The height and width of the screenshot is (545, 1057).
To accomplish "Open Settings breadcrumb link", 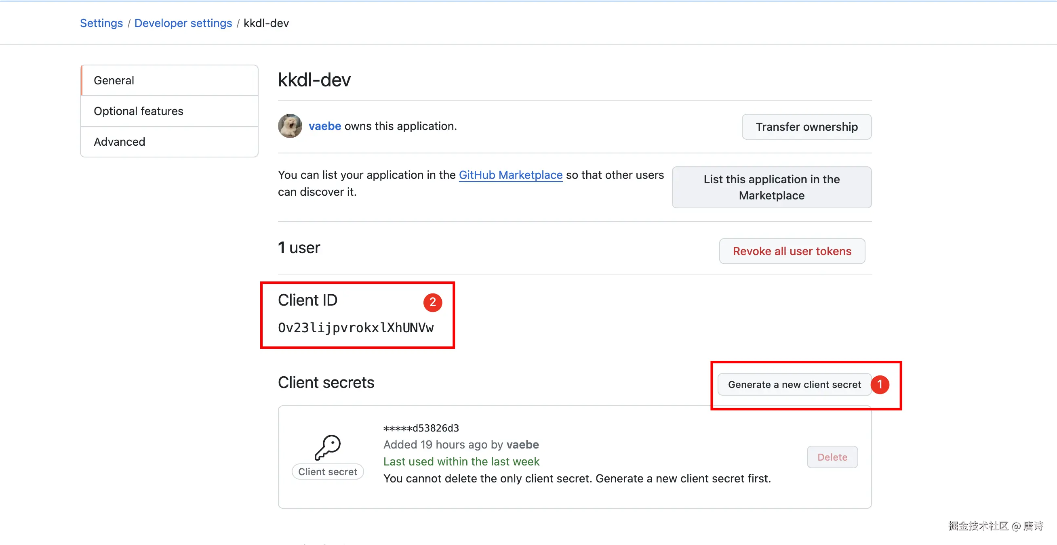I will tap(101, 23).
